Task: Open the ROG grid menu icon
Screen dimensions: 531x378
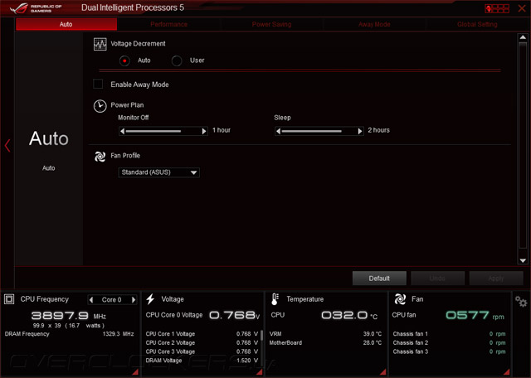Action: [497, 8]
